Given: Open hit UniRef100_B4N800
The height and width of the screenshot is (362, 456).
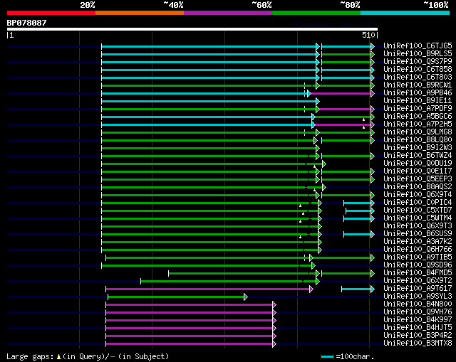Looking at the screenshot, I should (418, 304).
